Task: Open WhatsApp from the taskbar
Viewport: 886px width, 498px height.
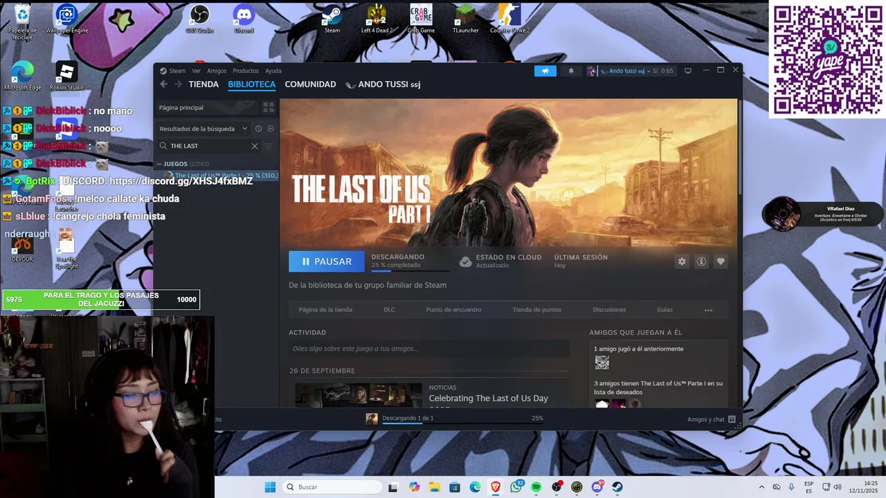Action: coord(516,487)
